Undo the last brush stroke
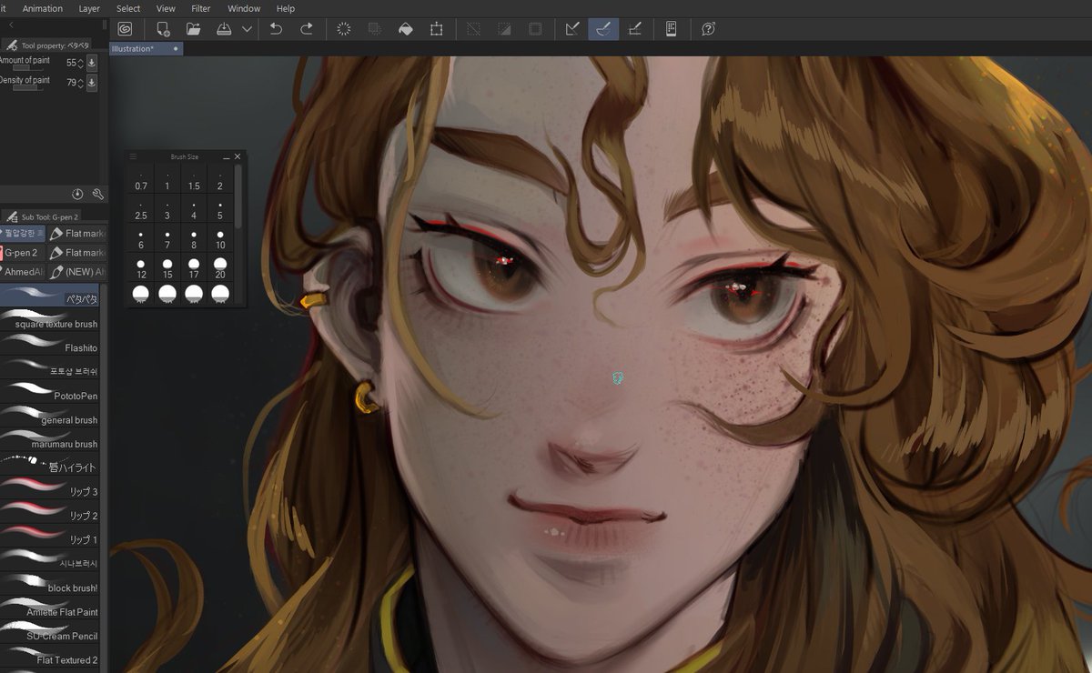The image size is (1092, 673). [276, 29]
